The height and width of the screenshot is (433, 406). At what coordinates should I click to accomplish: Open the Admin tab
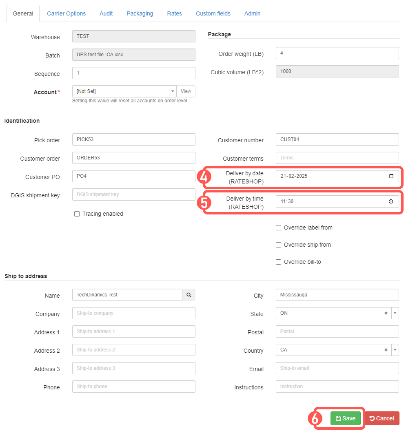(x=252, y=13)
